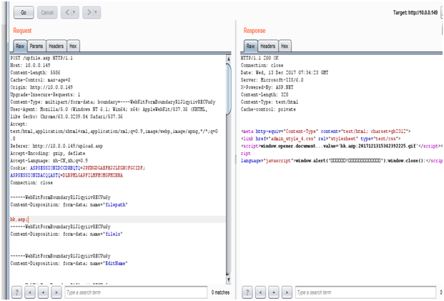Image resolution: width=444 pixels, height=301 pixels.
Task: Open the back-history dropdown arrow
Action: 75,12
